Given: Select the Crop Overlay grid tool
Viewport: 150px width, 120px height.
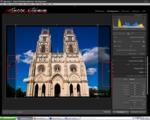Looking at the screenshot, I should pyautogui.click(x=115, y=33).
